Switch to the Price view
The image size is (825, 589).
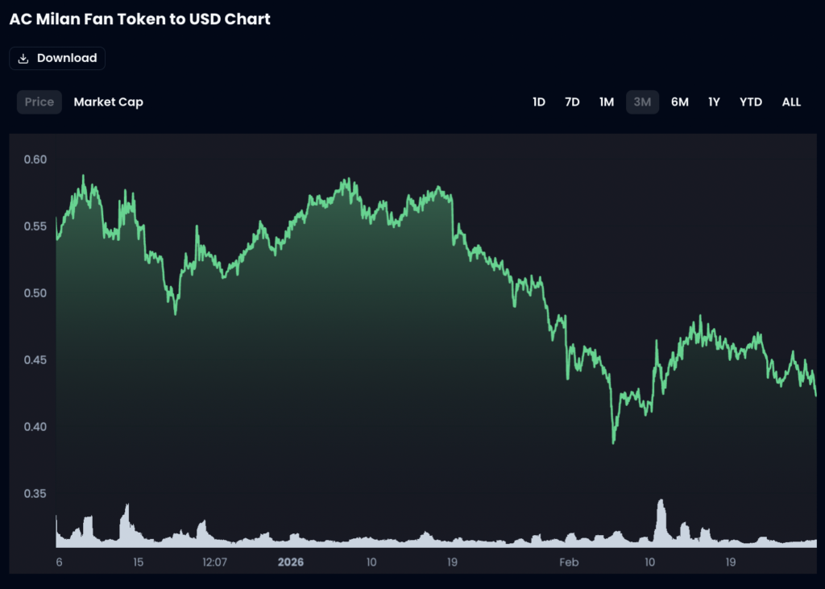(x=39, y=102)
